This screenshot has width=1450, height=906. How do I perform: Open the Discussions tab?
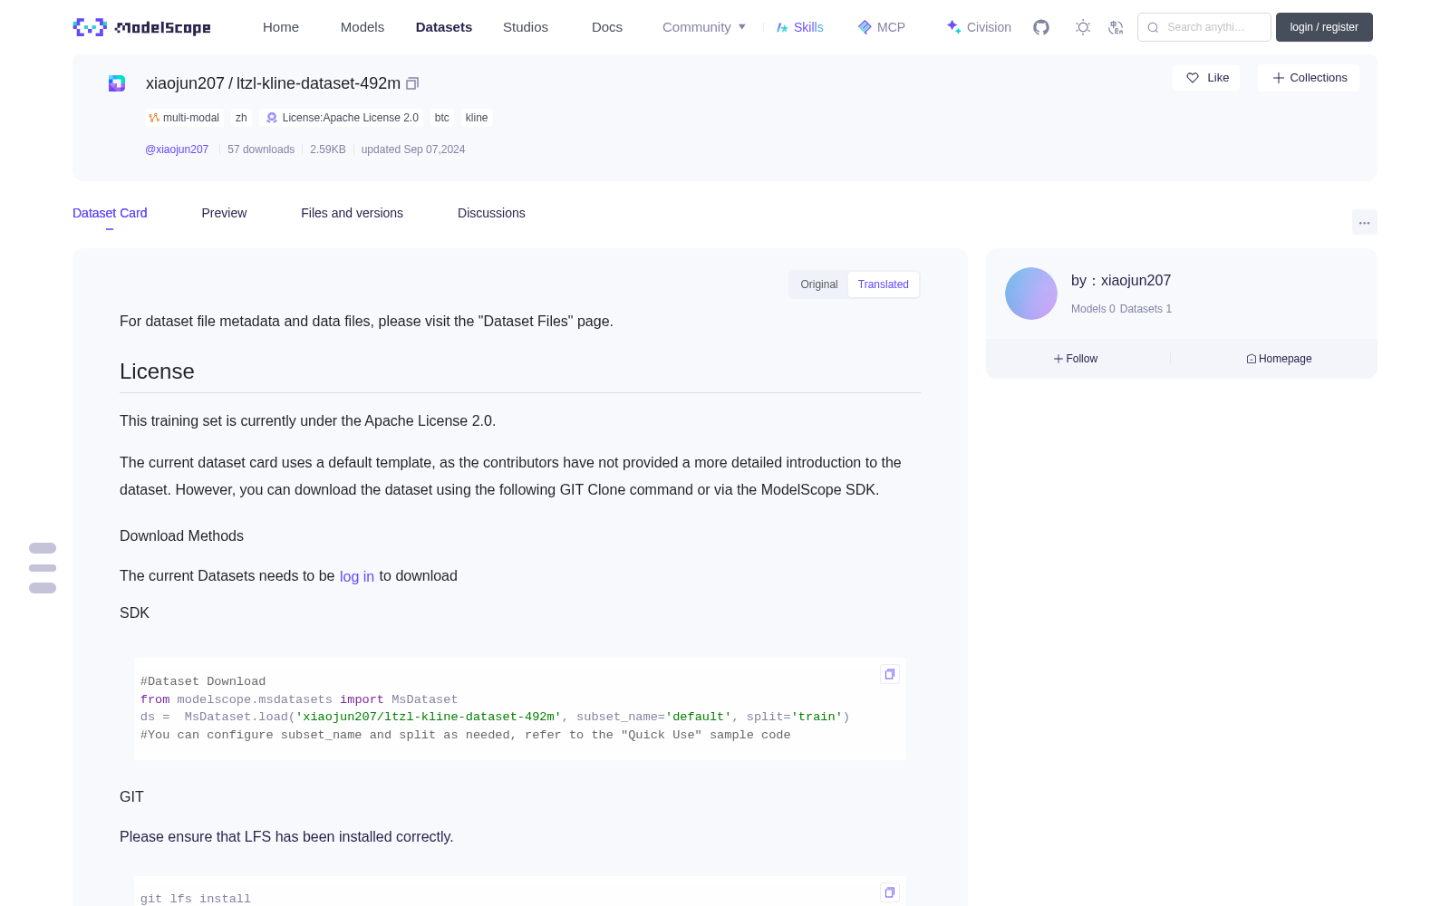pyautogui.click(x=491, y=213)
